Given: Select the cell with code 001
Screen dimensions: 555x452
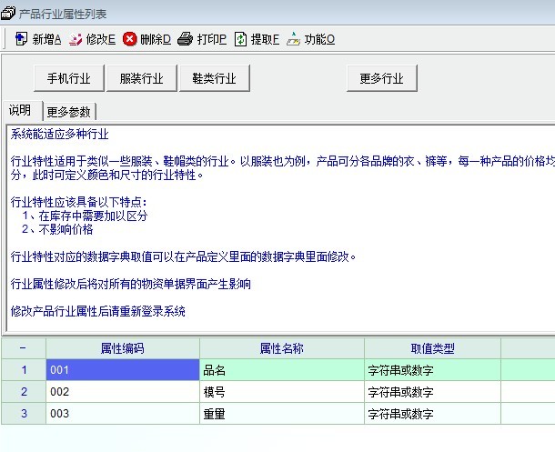Looking at the screenshot, I should coord(123,370).
